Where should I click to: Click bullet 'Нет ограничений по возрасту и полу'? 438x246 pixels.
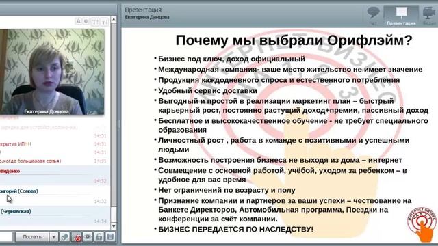click(x=227, y=190)
